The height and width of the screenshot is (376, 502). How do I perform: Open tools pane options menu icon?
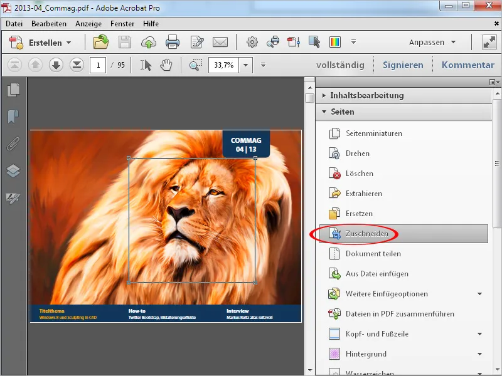494,82
